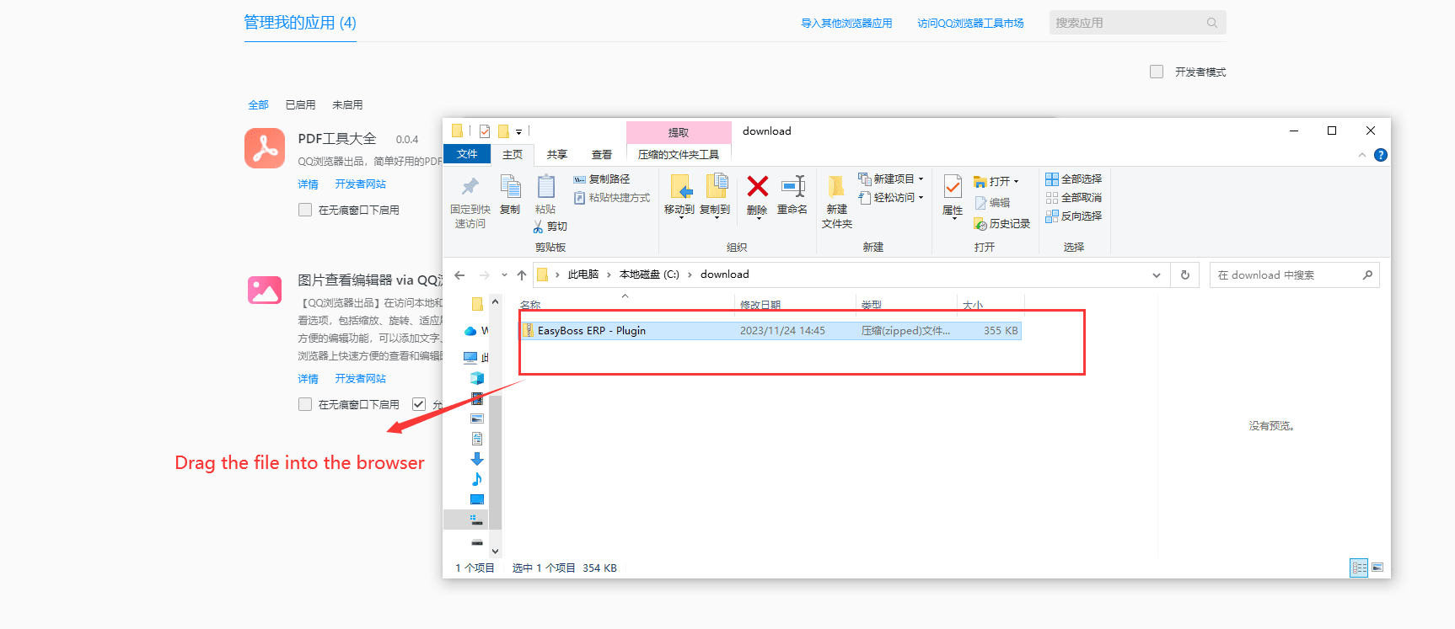
Task: Select OneDrive cloud in navigation pane
Action: tap(470, 331)
